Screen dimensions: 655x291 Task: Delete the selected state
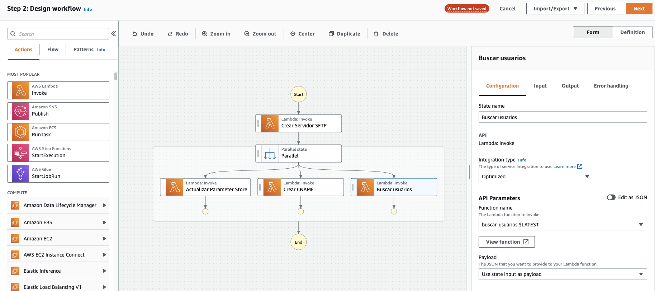coord(386,34)
